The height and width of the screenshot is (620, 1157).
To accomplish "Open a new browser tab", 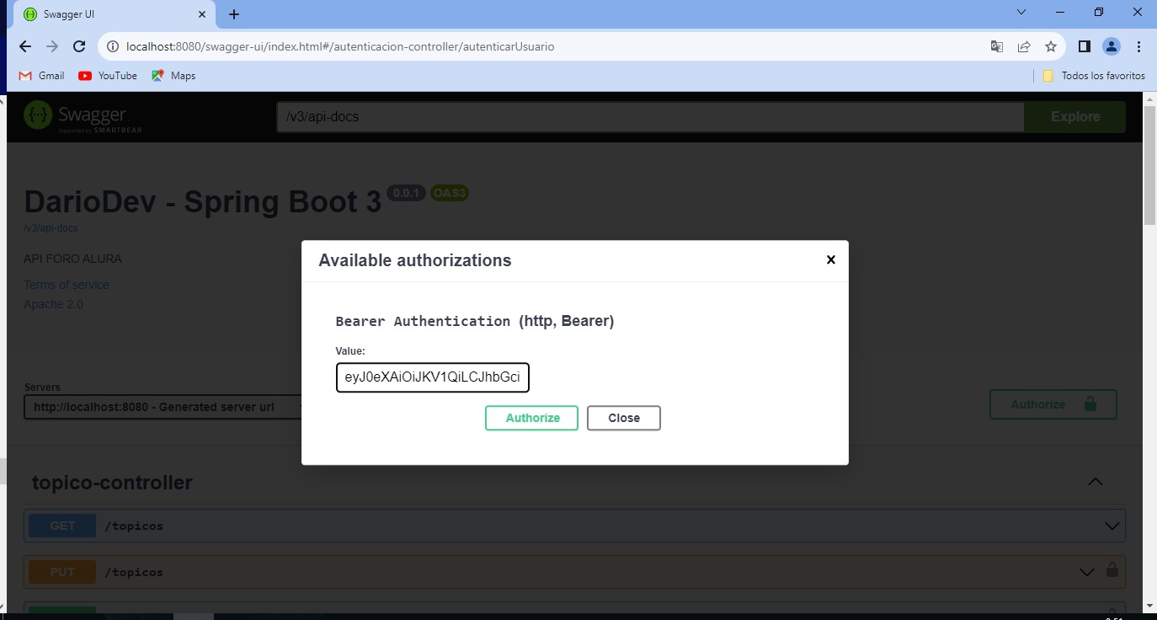I will (x=234, y=14).
